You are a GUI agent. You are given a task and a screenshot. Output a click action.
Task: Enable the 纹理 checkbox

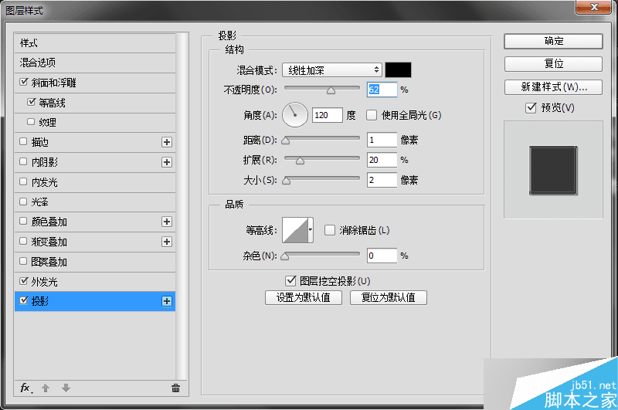pyautogui.click(x=31, y=122)
